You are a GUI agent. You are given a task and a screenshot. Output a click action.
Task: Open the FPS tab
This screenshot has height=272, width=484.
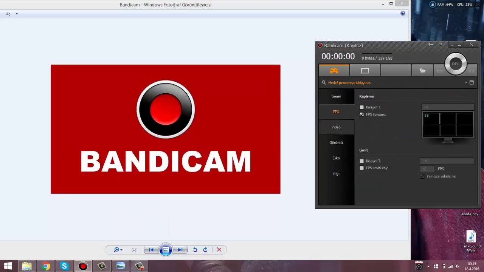[336, 112]
